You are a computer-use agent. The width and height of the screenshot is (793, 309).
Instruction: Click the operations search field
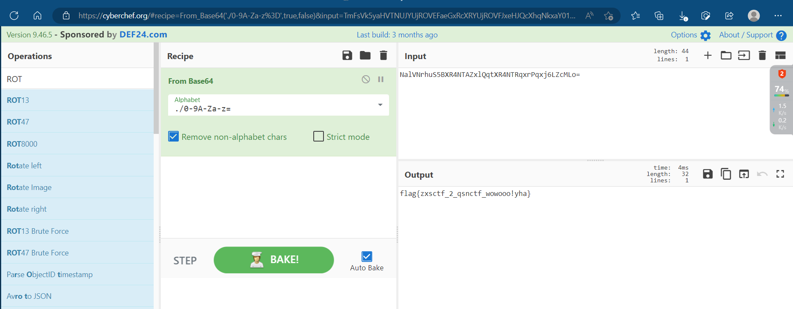(77, 79)
